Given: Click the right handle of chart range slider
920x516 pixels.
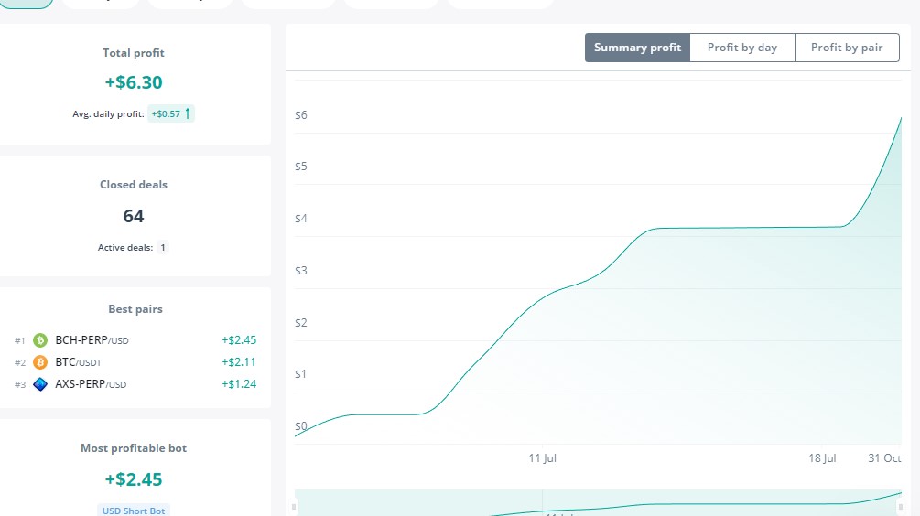Looking at the screenshot, I should (x=901, y=506).
